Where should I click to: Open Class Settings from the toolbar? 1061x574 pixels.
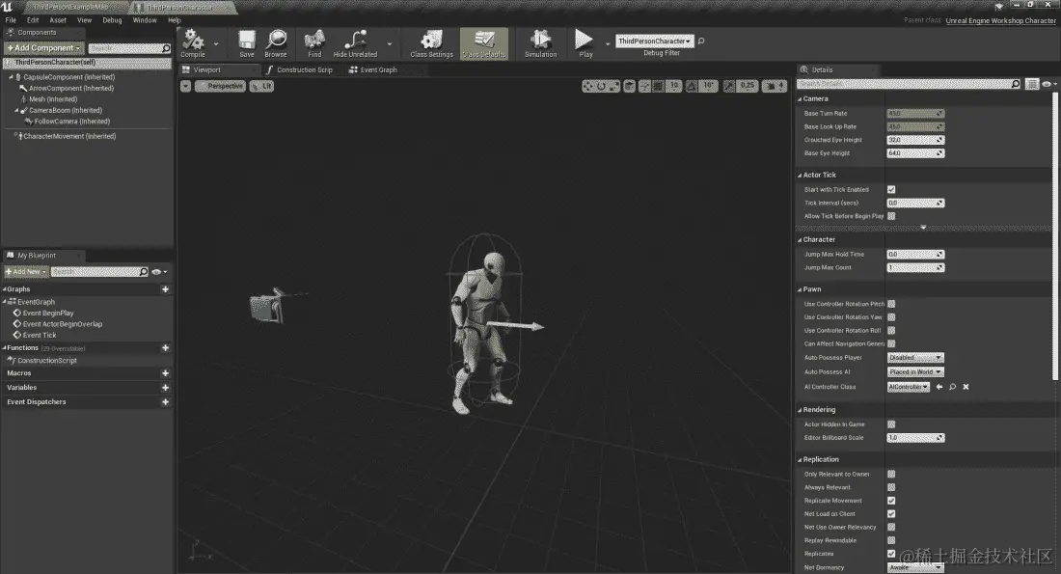click(432, 44)
